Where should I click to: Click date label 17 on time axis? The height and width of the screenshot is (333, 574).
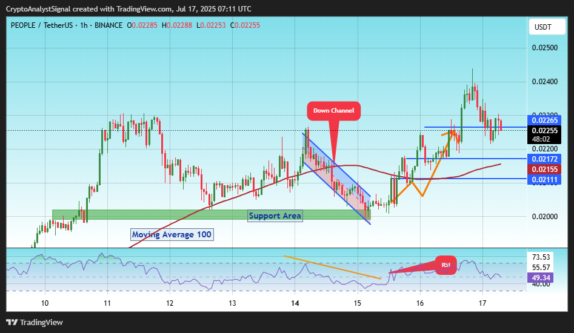pos(482,303)
